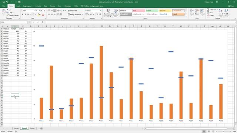Apply the Normal cell style
This screenshot has width=237, height=133.
pyautogui.click(x=126, y=11)
